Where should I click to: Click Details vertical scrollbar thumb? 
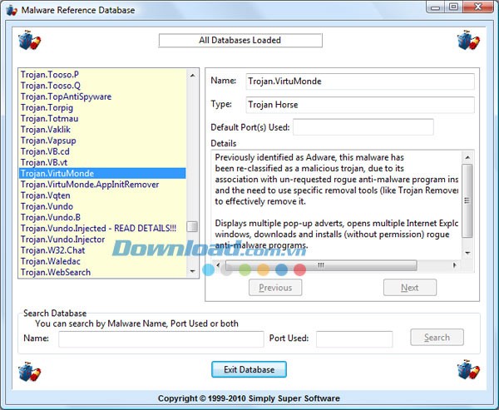[467, 201]
